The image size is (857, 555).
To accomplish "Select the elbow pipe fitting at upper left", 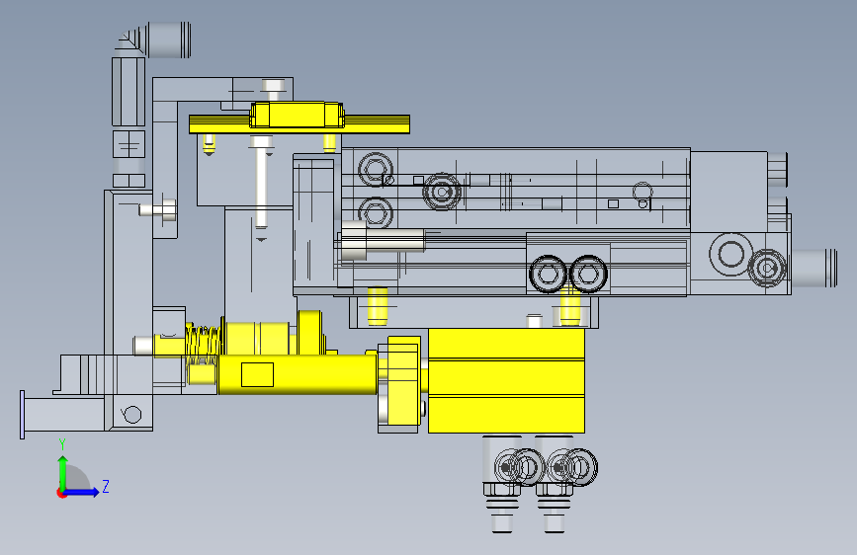I will (x=152, y=40).
